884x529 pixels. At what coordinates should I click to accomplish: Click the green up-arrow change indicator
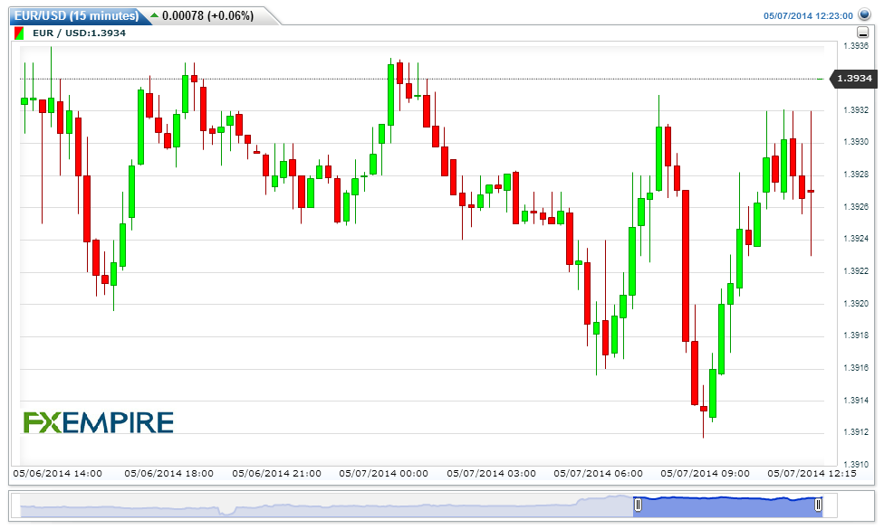click(154, 15)
